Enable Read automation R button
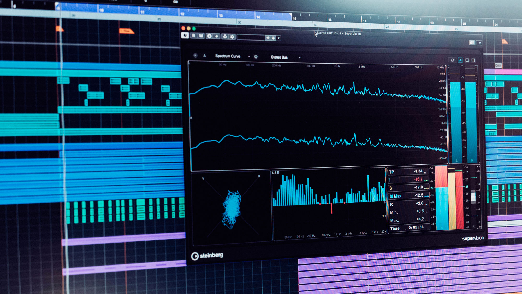The width and height of the screenshot is (522, 294). [x=194, y=36]
